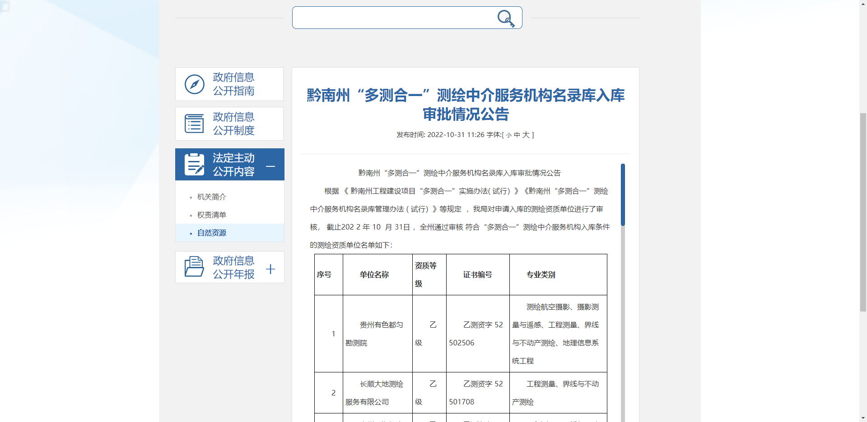Expand 政府信息公开年报 using the plus sign

270,269
